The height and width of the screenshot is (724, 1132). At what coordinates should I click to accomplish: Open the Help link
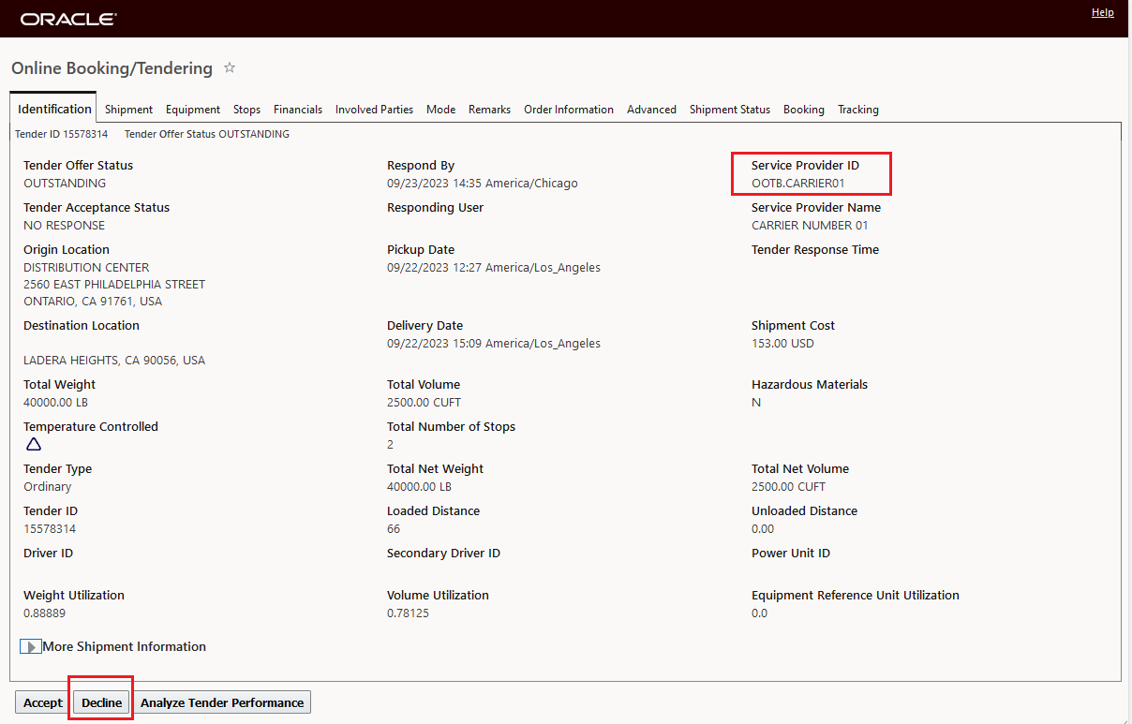1103,13
